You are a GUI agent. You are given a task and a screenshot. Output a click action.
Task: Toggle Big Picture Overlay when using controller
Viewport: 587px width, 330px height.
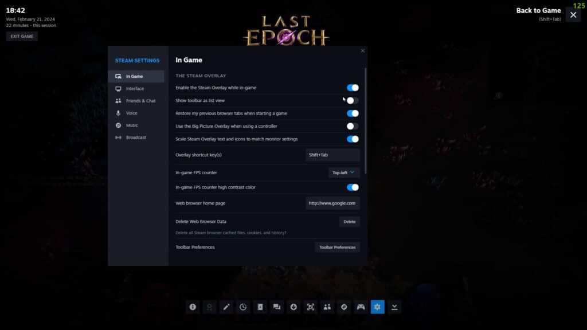(353, 126)
